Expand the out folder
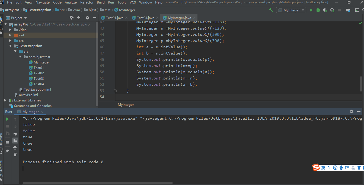This screenshot has height=185, width=364. 10,35
